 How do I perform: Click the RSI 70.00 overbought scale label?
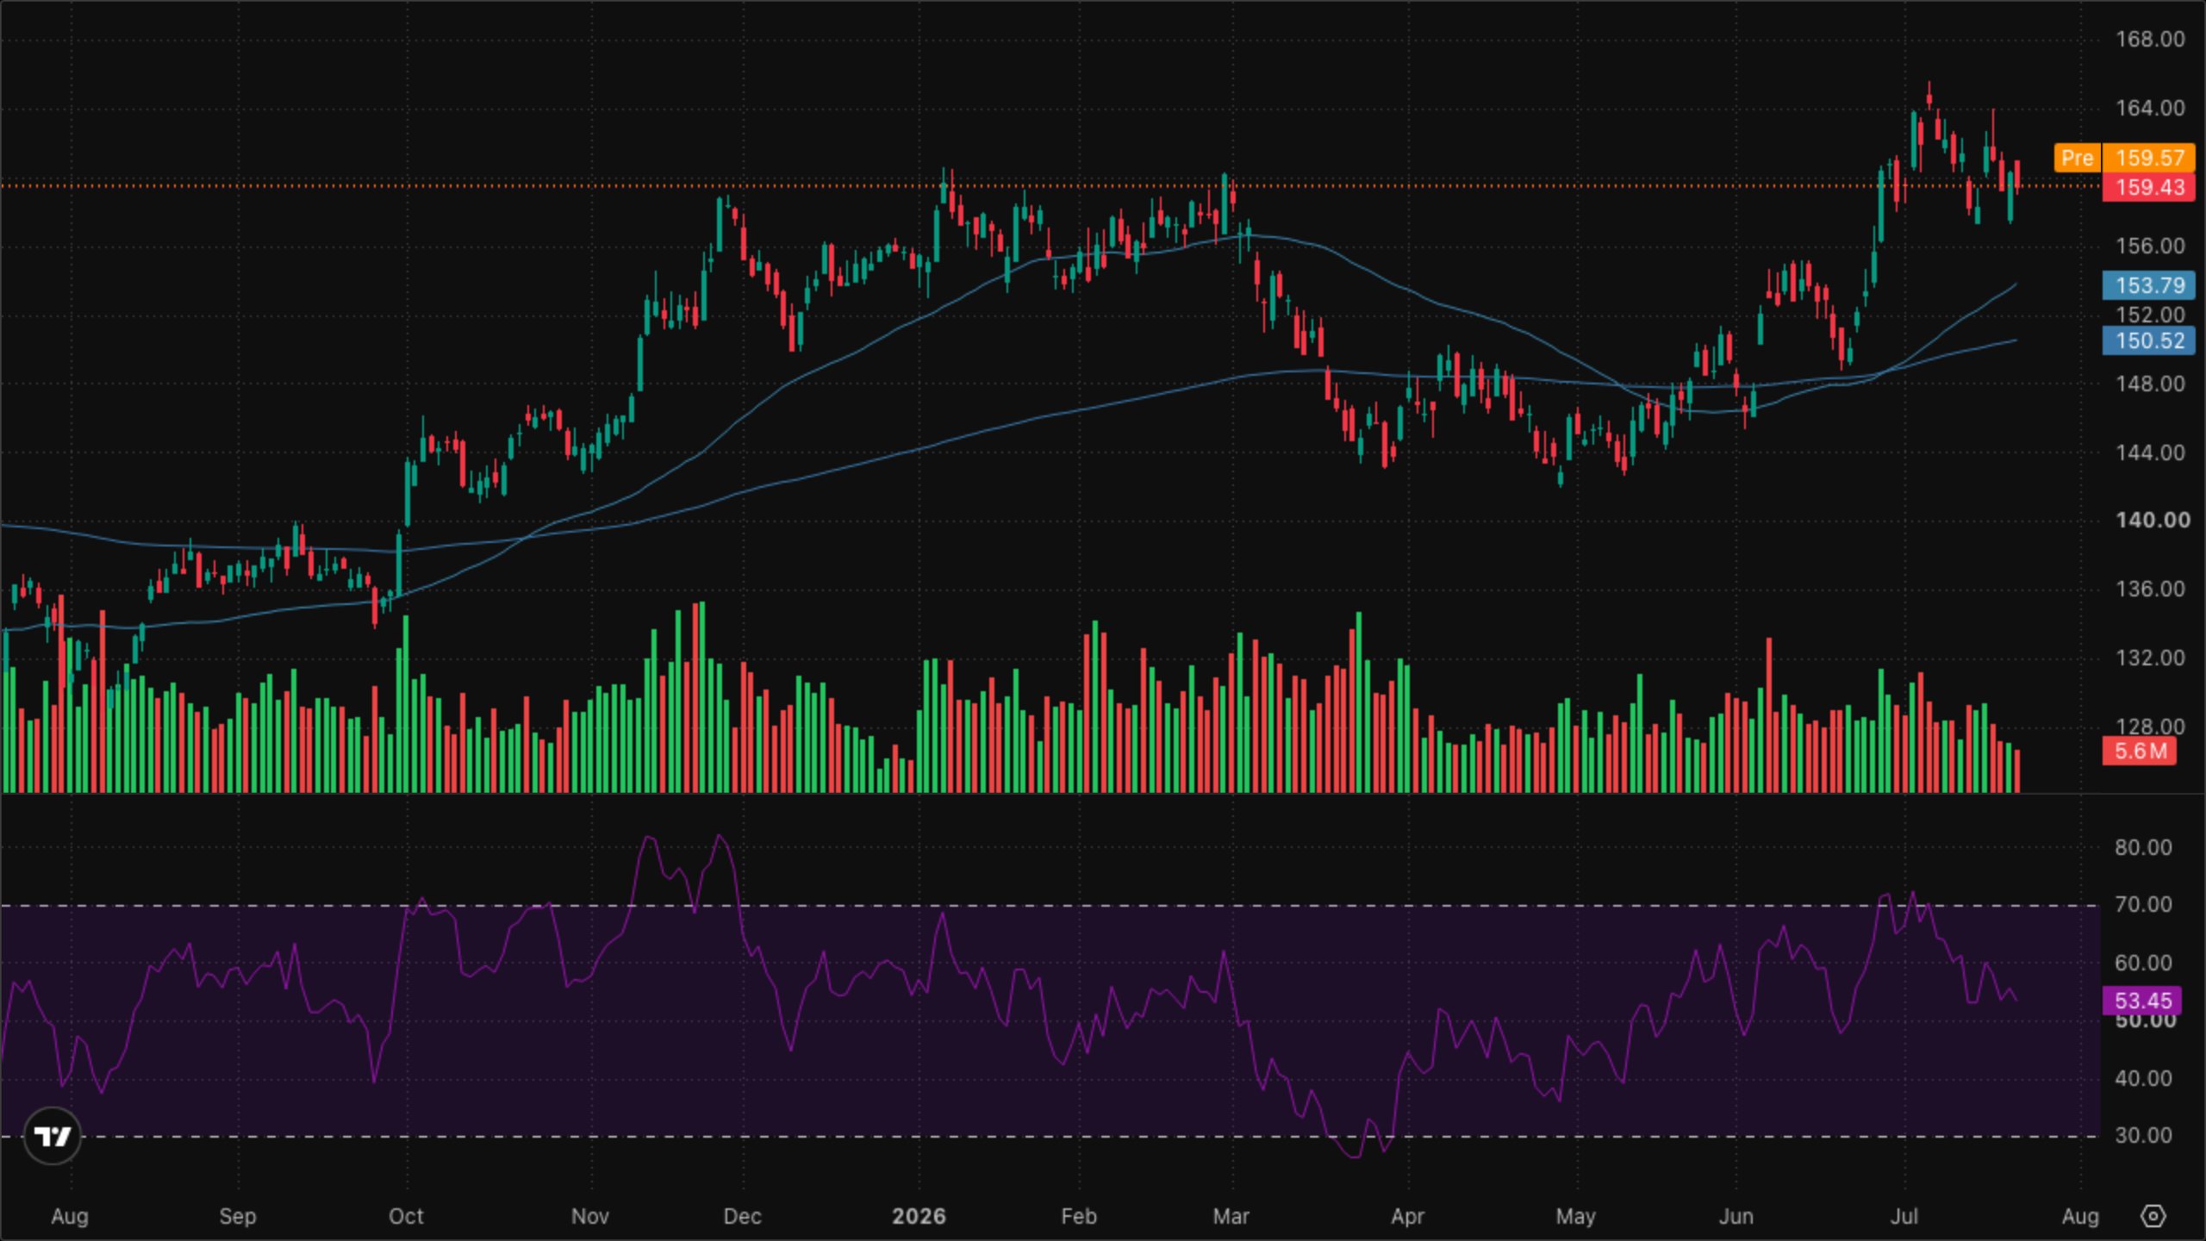(x=2143, y=905)
